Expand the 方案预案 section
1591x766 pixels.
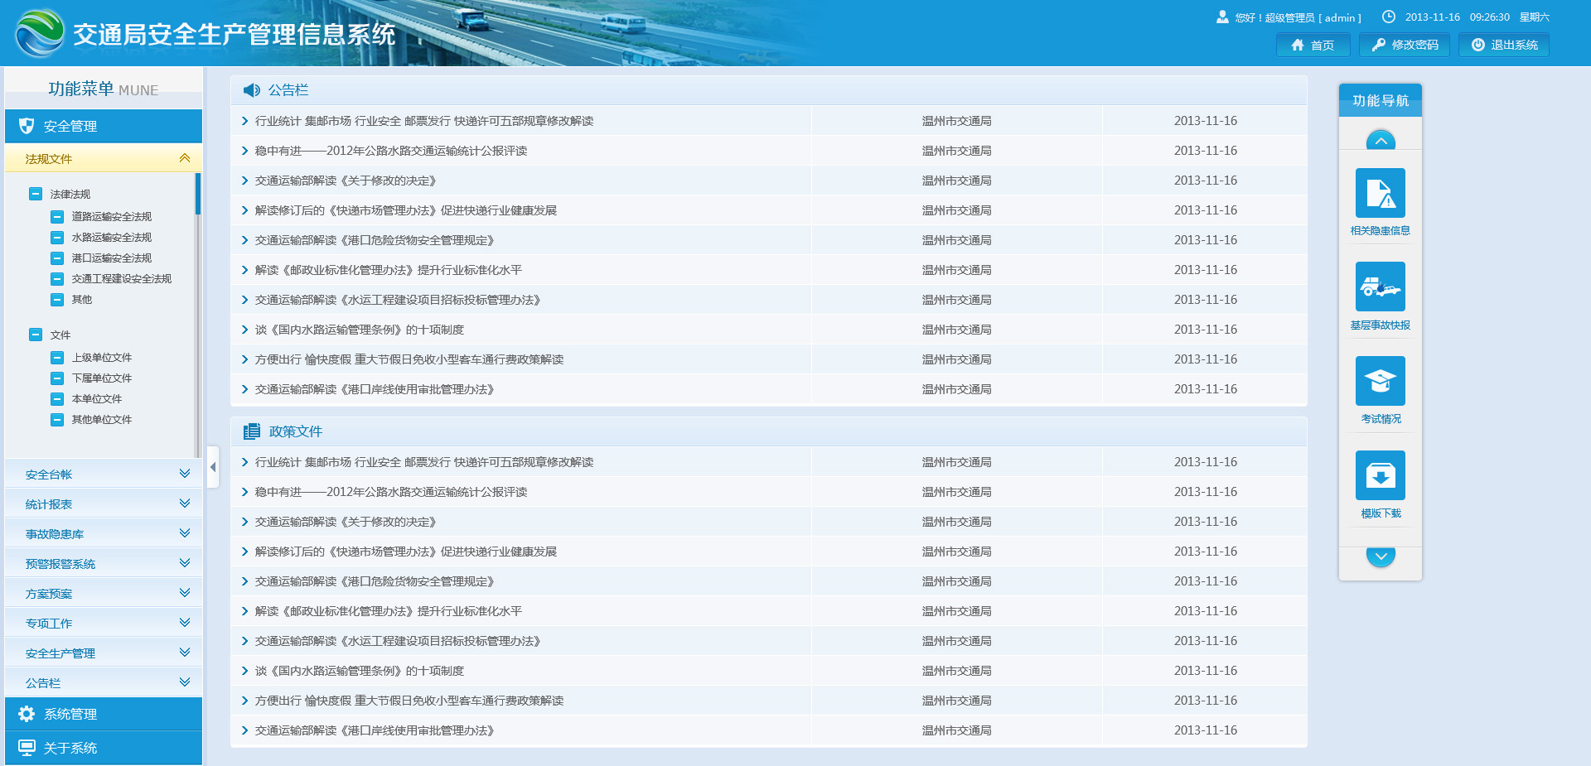(x=104, y=593)
